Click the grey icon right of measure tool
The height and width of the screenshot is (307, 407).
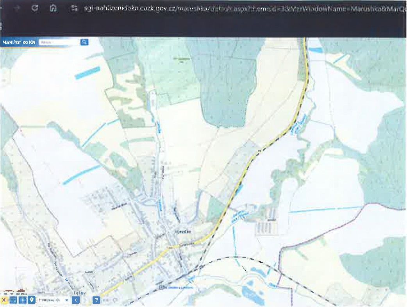point(106,300)
